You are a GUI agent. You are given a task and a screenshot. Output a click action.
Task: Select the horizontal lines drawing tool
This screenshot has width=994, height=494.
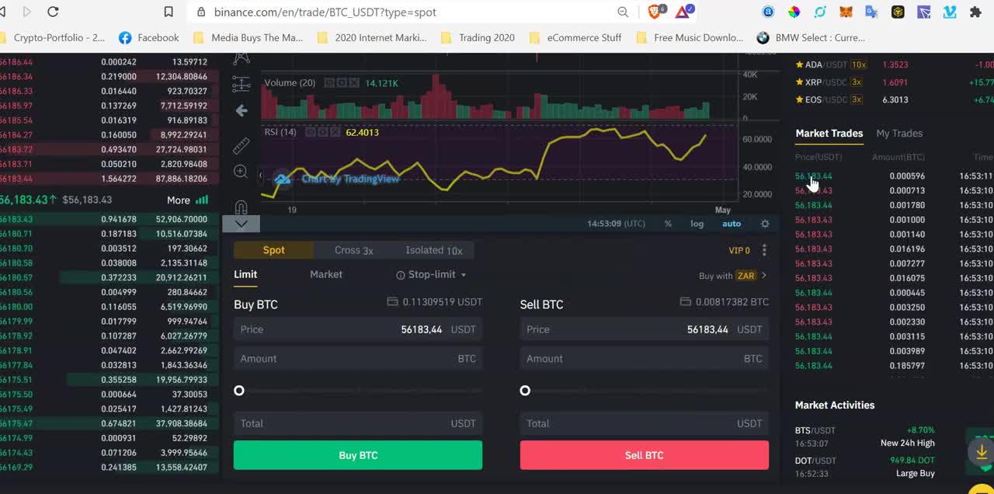[242, 84]
